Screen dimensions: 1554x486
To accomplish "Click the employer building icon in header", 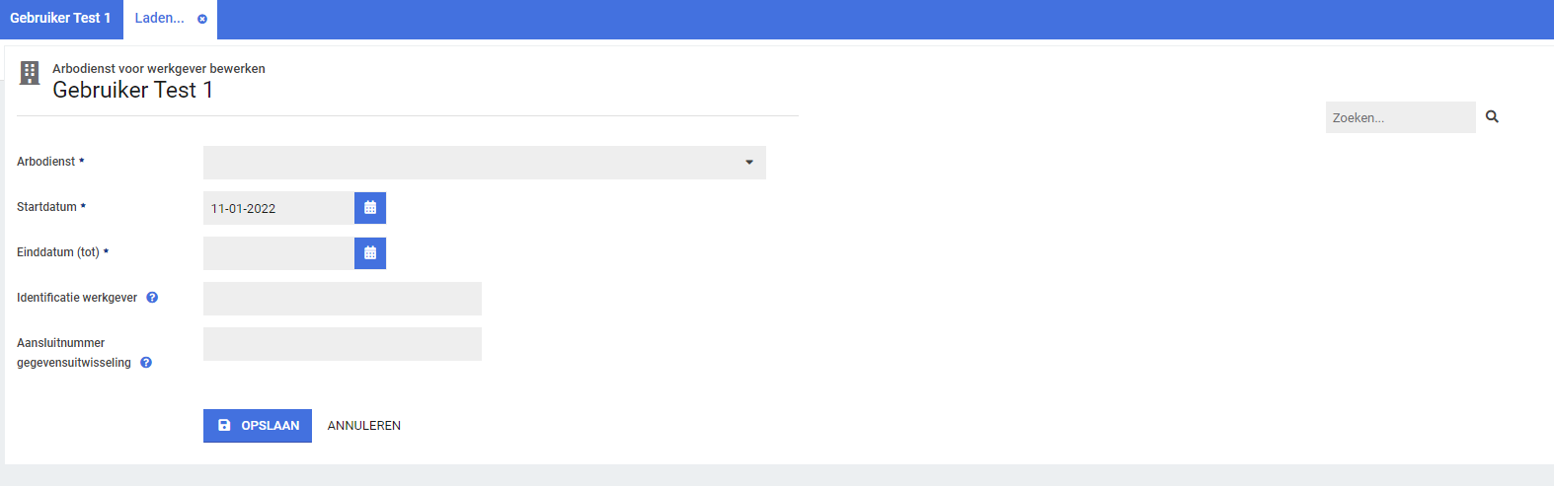I will coord(30,73).
